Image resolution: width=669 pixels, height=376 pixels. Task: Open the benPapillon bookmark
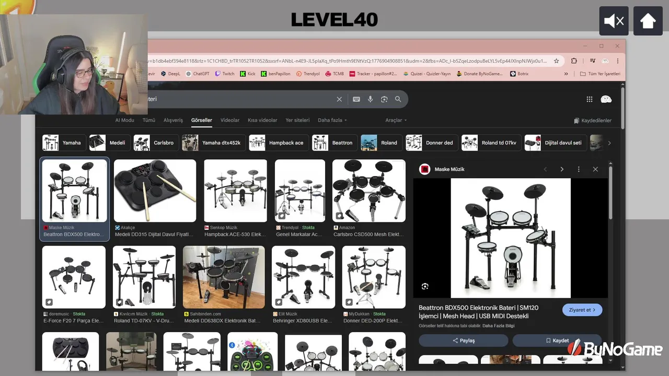pyautogui.click(x=275, y=74)
